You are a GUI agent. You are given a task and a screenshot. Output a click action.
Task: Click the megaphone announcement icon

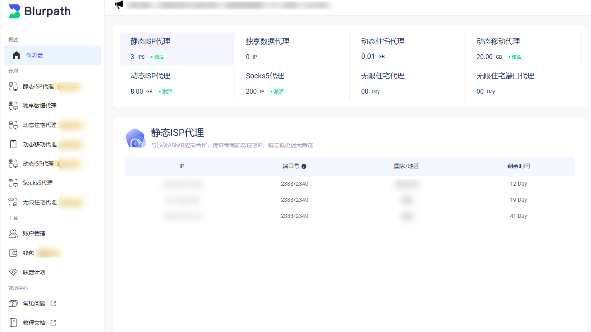(x=119, y=4)
